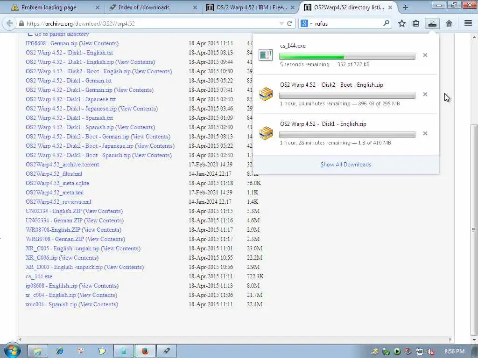Screen dimensions: 478x358
Task: Open the Rufus taskbar item
Action: (x=167, y=351)
